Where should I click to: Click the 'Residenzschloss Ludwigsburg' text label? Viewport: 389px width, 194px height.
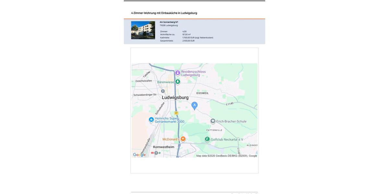(194, 73)
